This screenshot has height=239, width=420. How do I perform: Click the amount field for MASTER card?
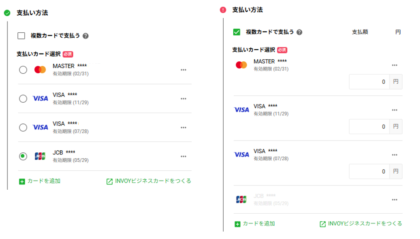pyautogui.click(x=369, y=82)
